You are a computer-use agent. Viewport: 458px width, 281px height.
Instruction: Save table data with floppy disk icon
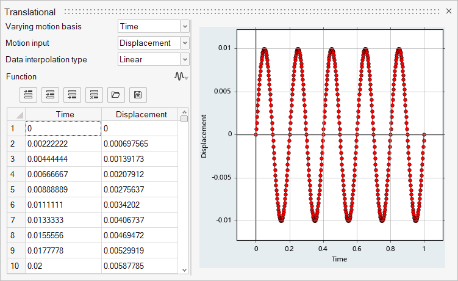(x=138, y=95)
